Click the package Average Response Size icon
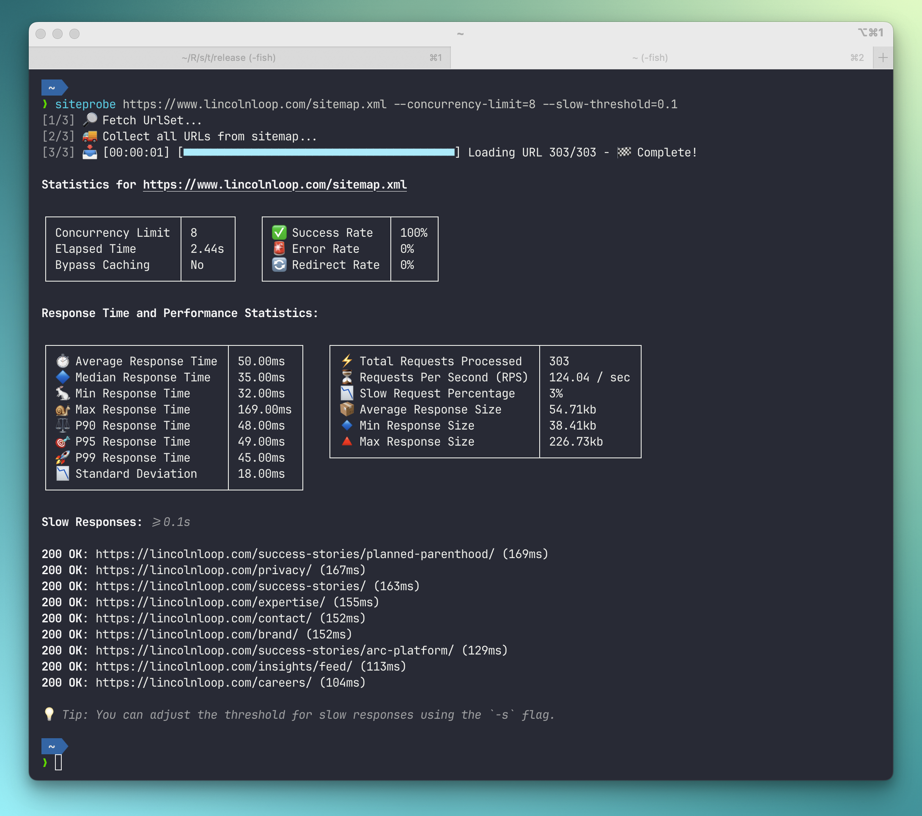 point(346,409)
